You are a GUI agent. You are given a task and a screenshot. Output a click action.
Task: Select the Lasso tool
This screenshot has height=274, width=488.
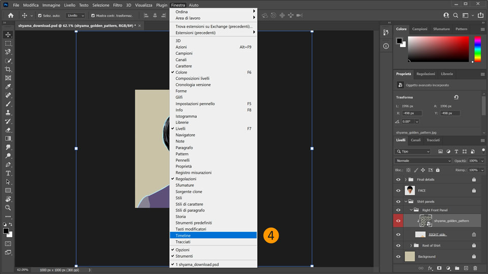8,52
